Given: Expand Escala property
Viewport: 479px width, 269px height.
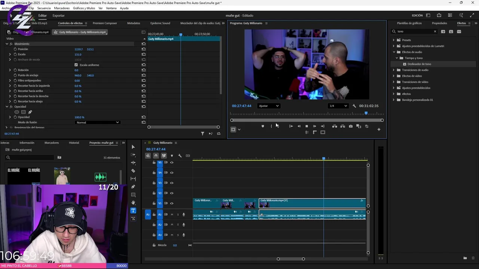Looking at the screenshot, I should pyautogui.click(x=10, y=55).
